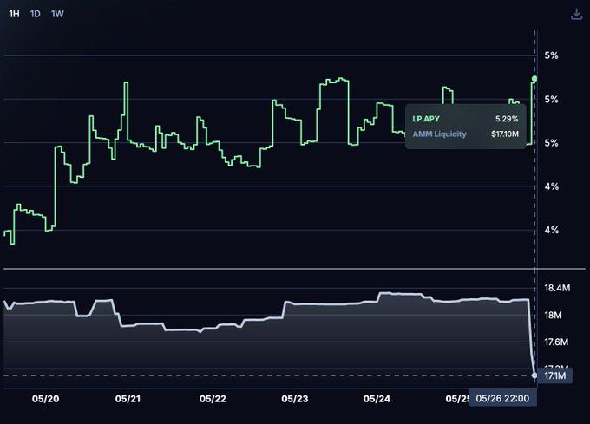This screenshot has width=590, height=424.
Task: Click the green LP APY data point marker
Action: pos(534,79)
